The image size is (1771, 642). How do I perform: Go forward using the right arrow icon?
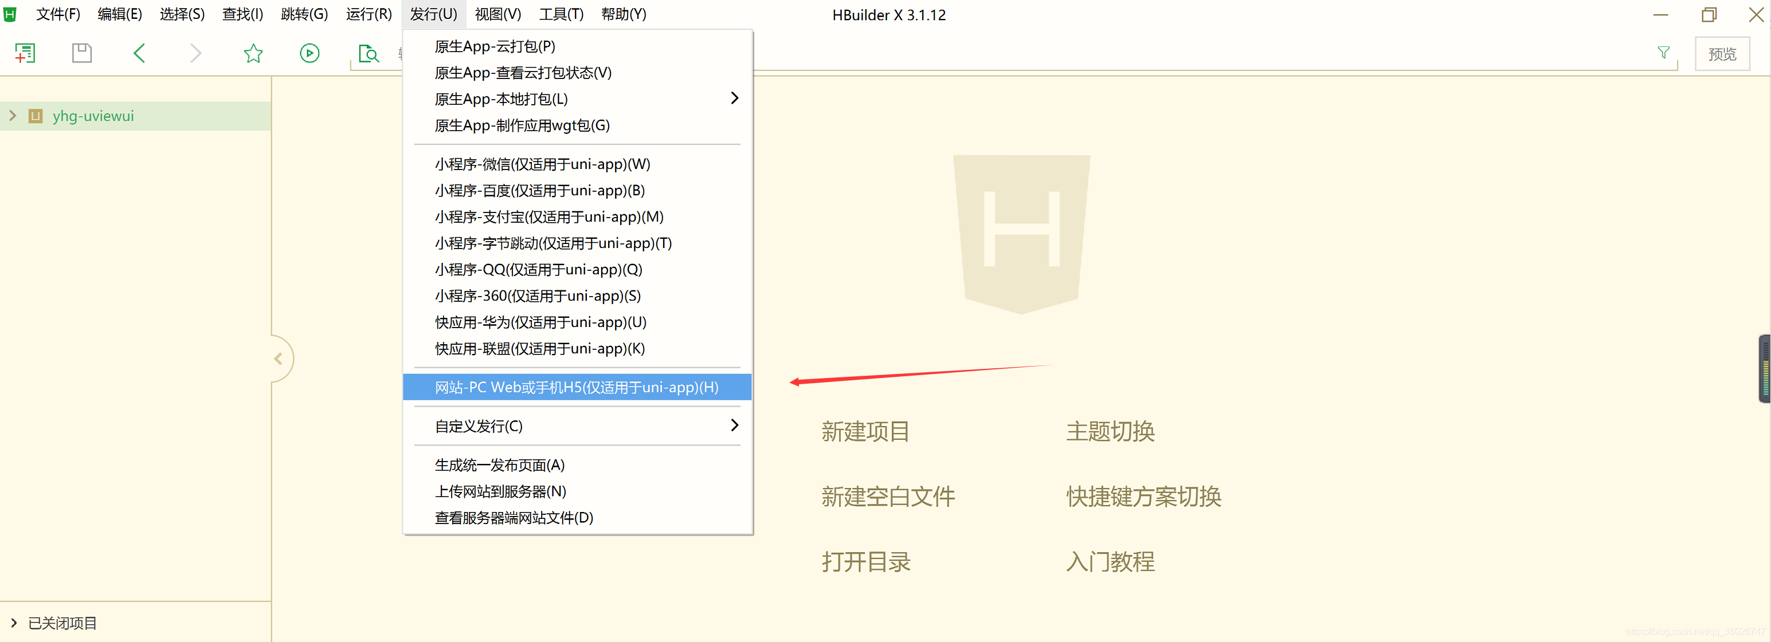(x=196, y=54)
